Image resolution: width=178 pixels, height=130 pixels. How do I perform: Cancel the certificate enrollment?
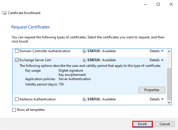[x=165, y=124]
